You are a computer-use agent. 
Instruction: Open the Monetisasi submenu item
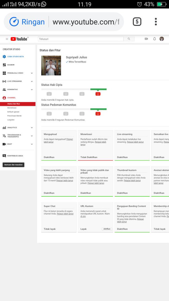coord(12,108)
